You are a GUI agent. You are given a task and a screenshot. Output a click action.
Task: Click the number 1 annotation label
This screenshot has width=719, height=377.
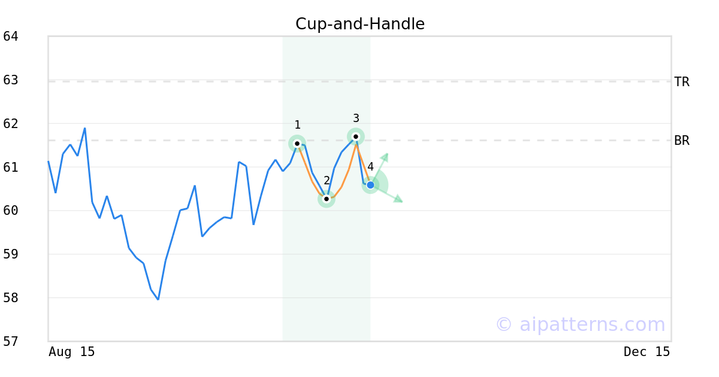[x=297, y=125]
